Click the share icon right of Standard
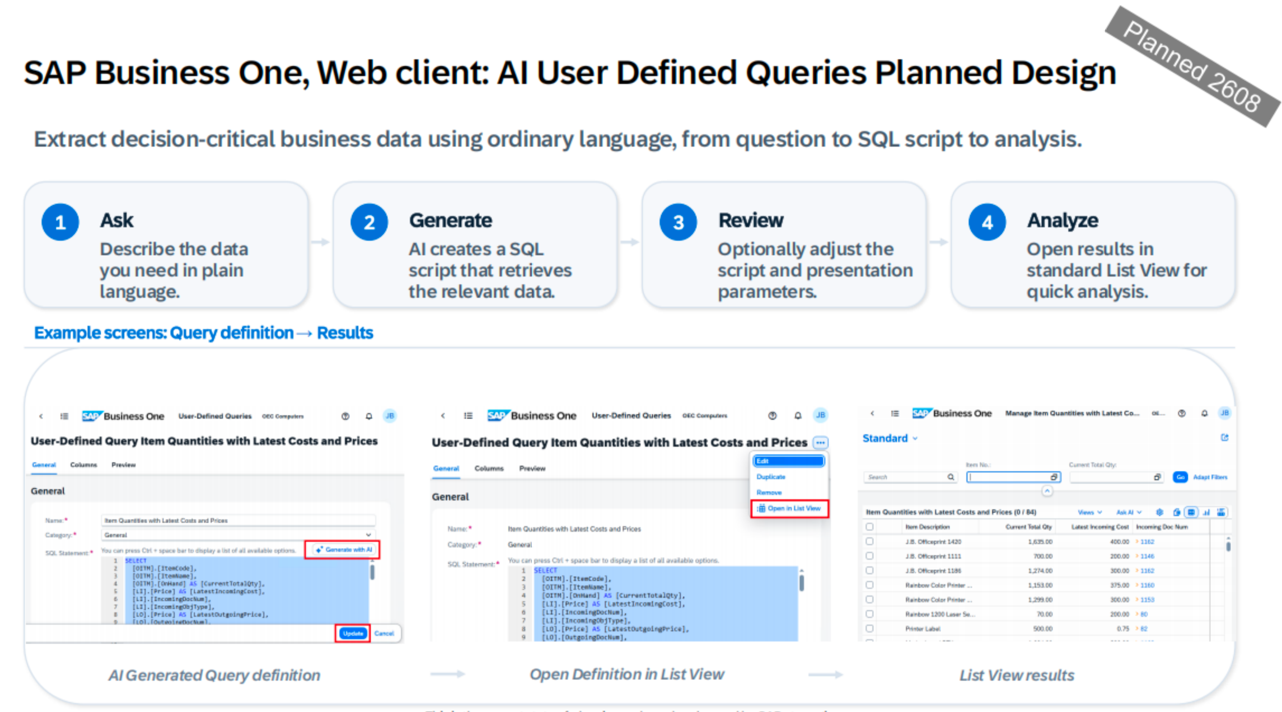Screen dimensions: 1282x712 click(1224, 438)
